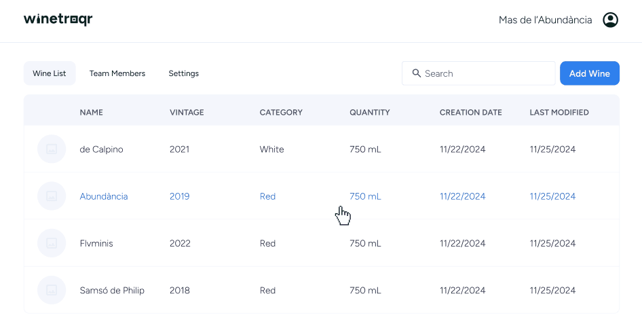The image size is (642, 326).
Task: Sort by the Vintage column header
Action: coord(187,112)
